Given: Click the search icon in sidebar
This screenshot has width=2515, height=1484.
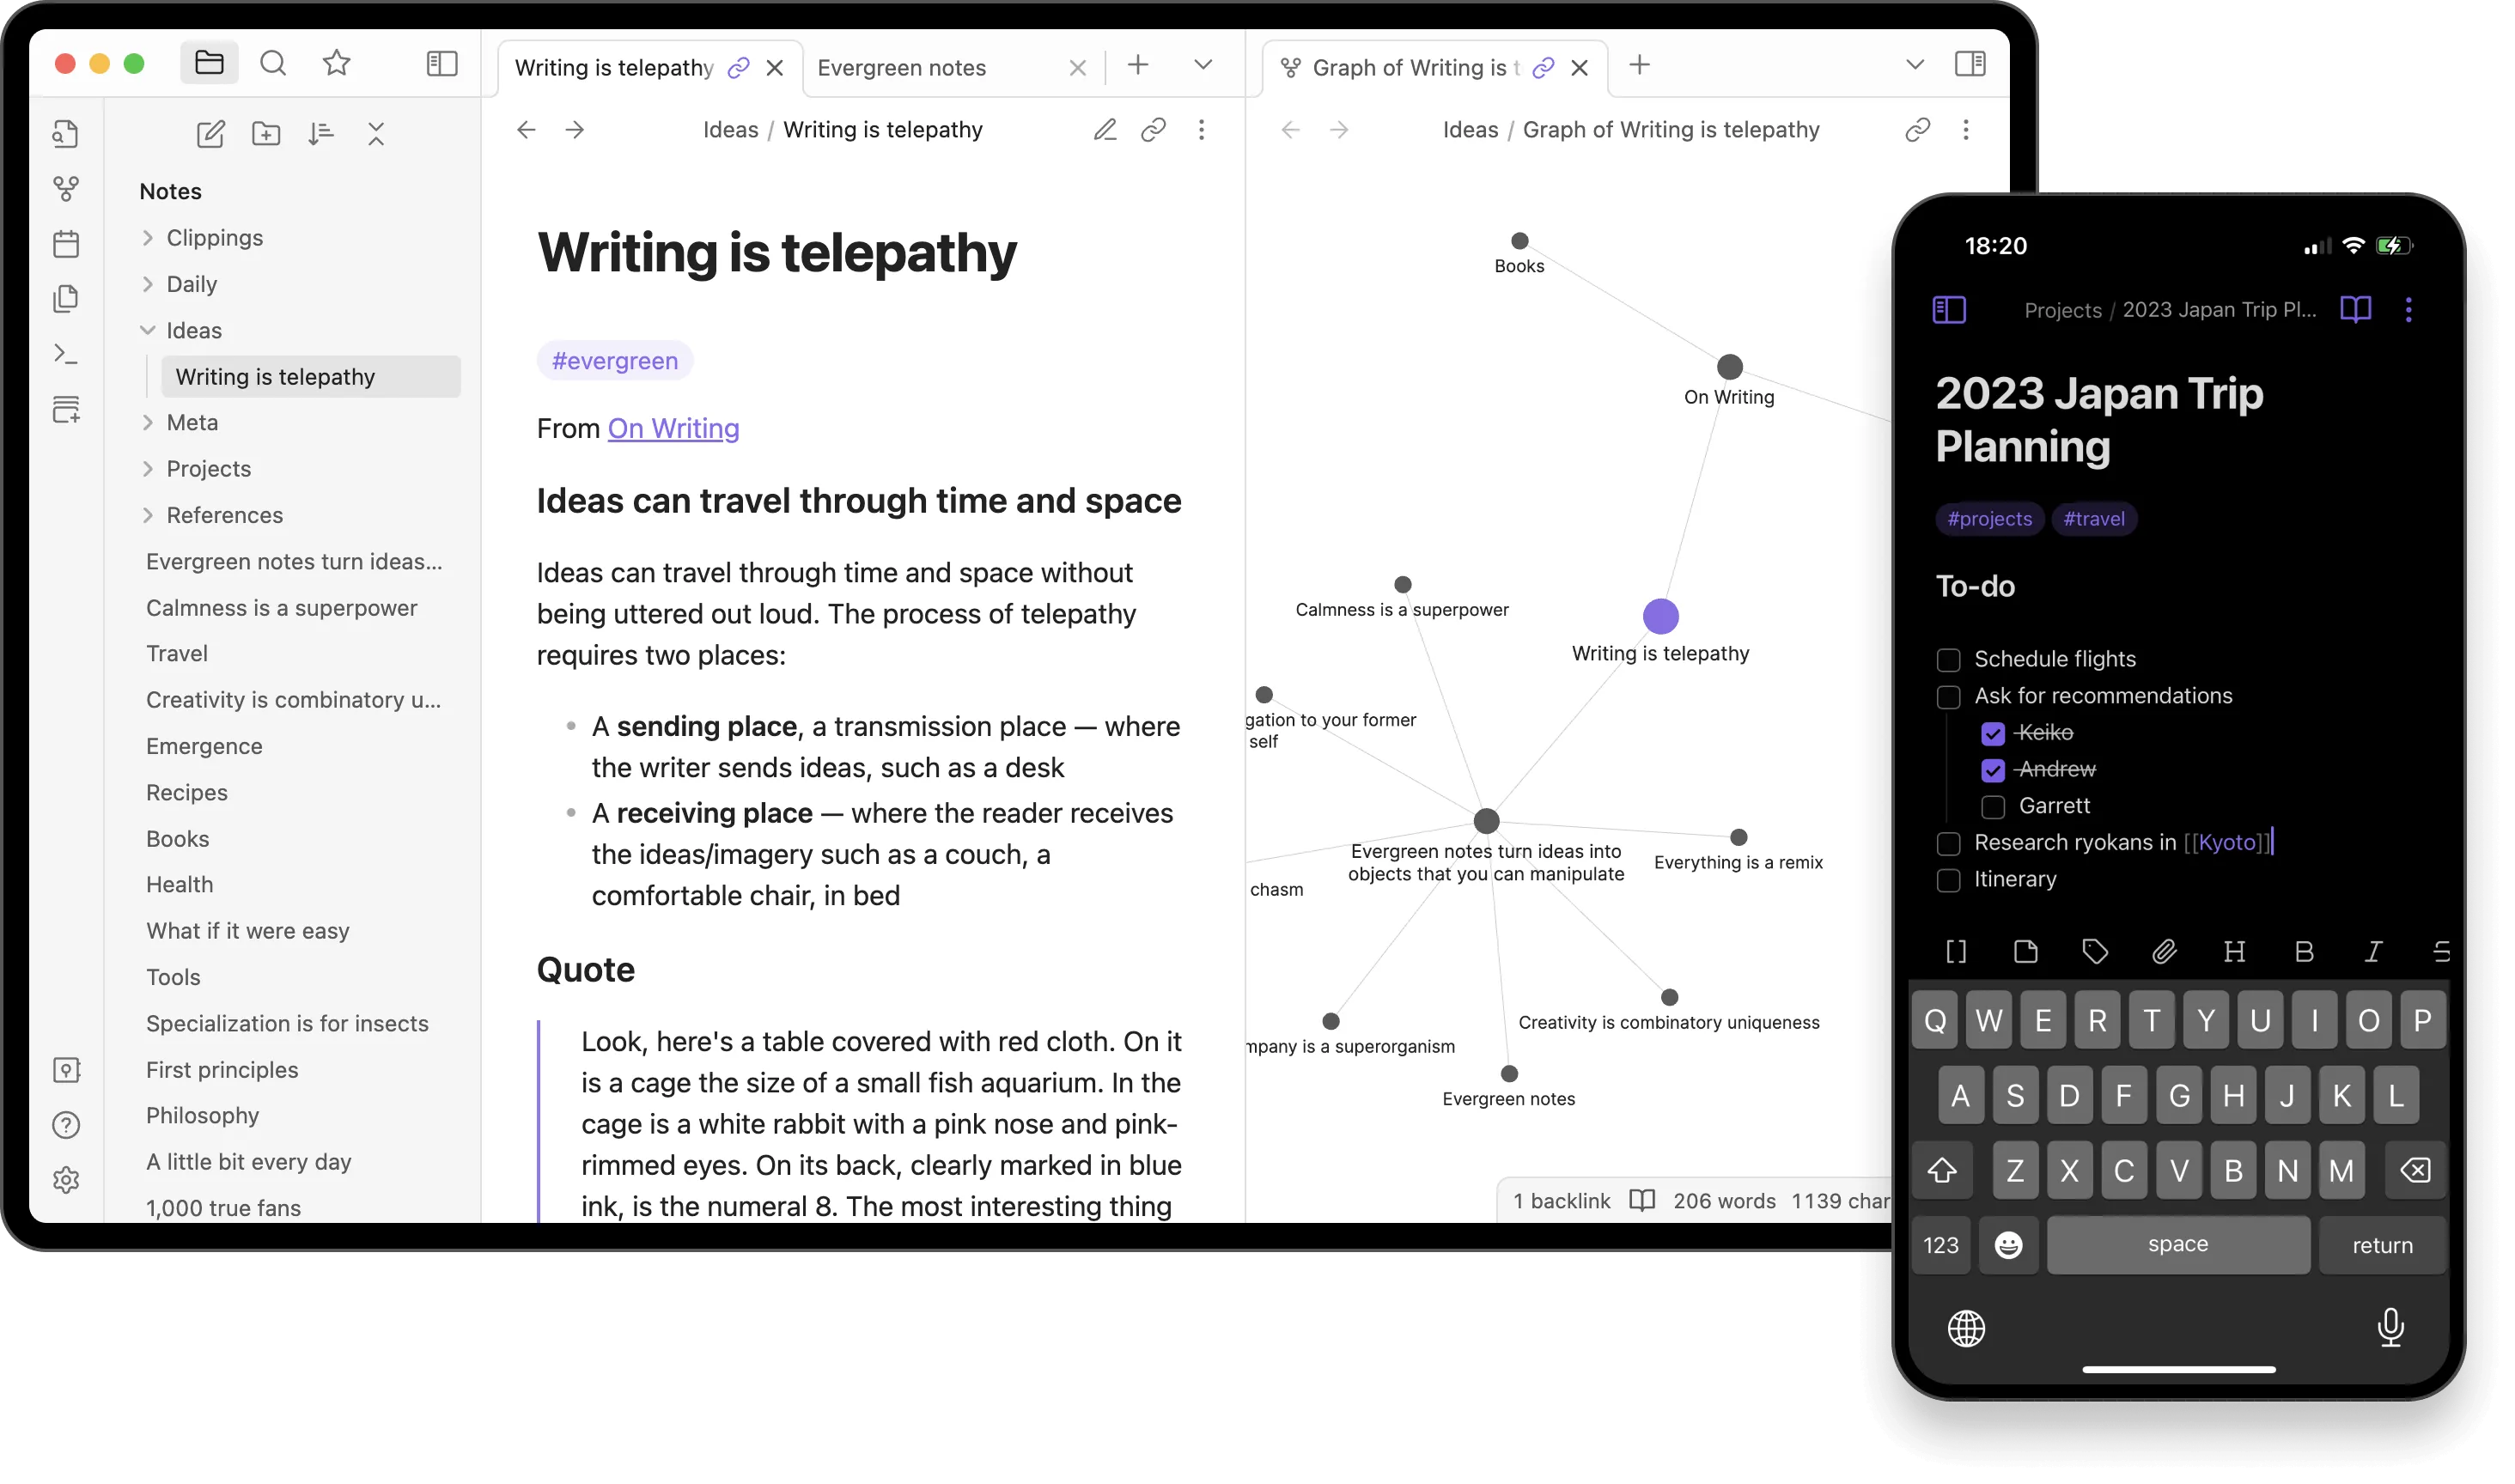Looking at the screenshot, I should pyautogui.click(x=272, y=64).
